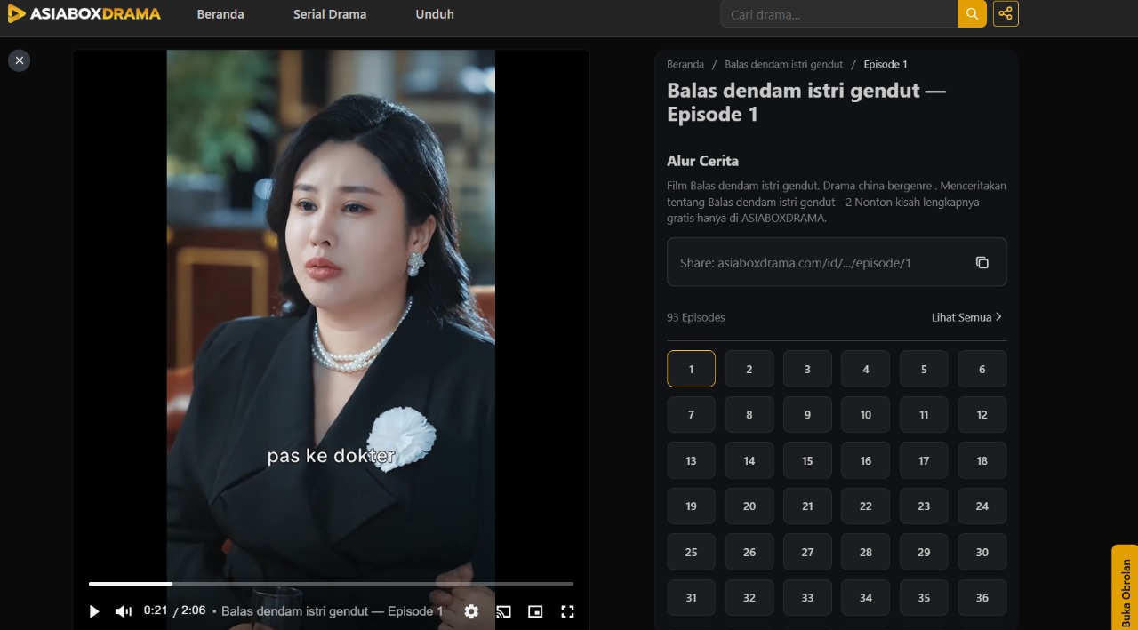Go to Beranda breadcrumb link

coord(685,64)
